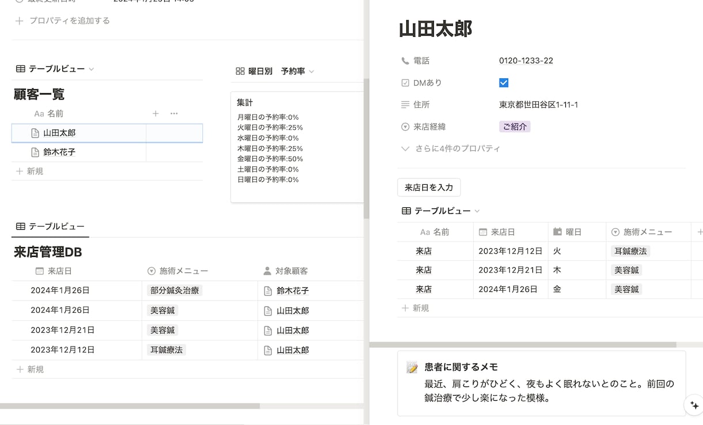Click the left pane horizontal scrollbar
This screenshot has width=703, height=425.
[130, 406]
